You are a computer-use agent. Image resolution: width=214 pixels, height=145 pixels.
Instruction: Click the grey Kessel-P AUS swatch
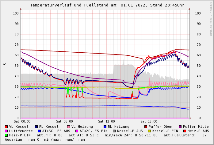[x=114, y=131]
